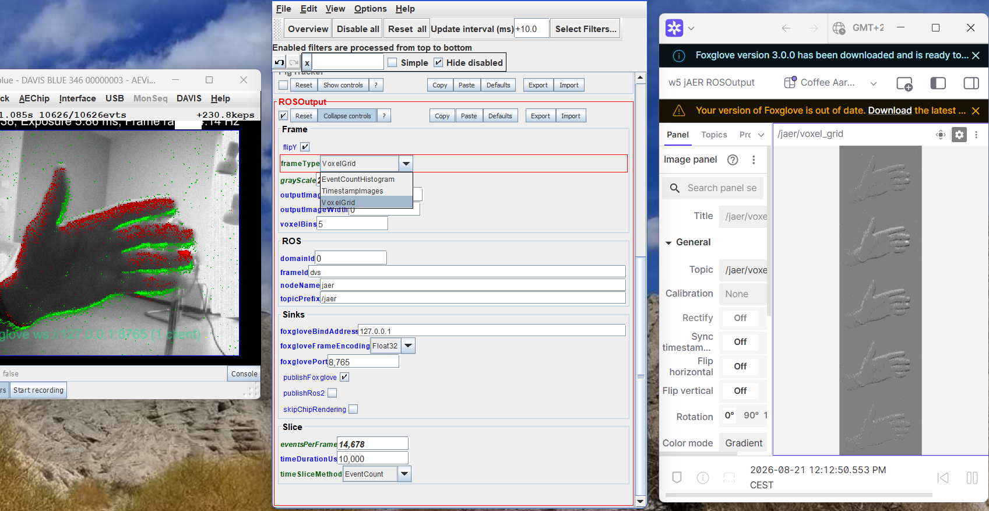Click the Disable all button

358,29
